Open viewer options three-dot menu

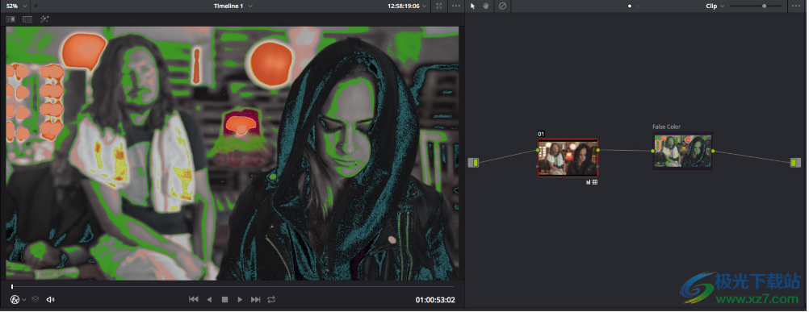pos(456,6)
